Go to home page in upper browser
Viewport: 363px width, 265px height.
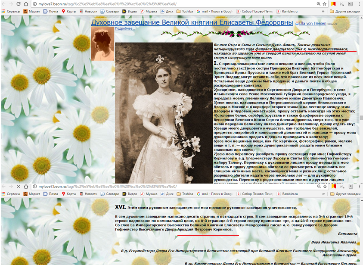coord(26,4)
